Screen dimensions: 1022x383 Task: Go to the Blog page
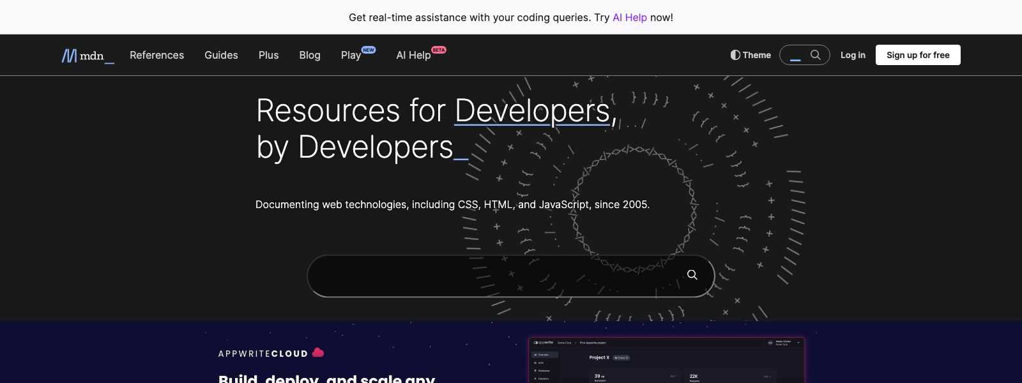(x=310, y=55)
